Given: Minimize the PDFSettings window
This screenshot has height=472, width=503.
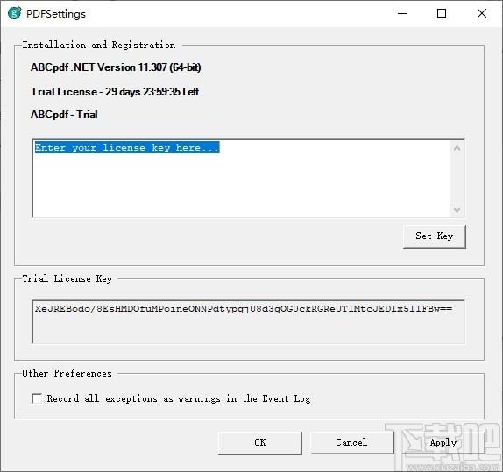Looking at the screenshot, I should [402, 13].
